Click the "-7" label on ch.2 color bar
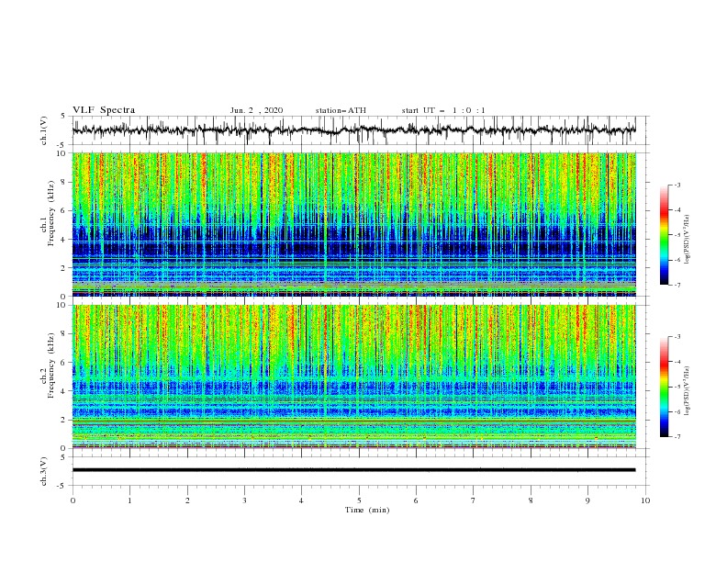Image resolution: width=727 pixels, height=562 pixels. 677,437
